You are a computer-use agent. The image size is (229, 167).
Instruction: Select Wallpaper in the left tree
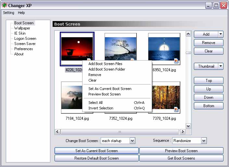(x=22, y=28)
